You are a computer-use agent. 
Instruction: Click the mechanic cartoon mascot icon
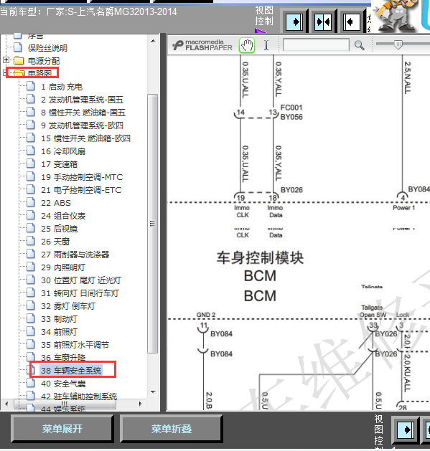(396, 16)
